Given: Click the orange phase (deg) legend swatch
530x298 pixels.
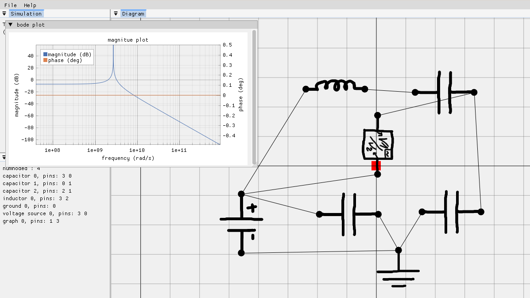Looking at the screenshot, I should (45, 60).
